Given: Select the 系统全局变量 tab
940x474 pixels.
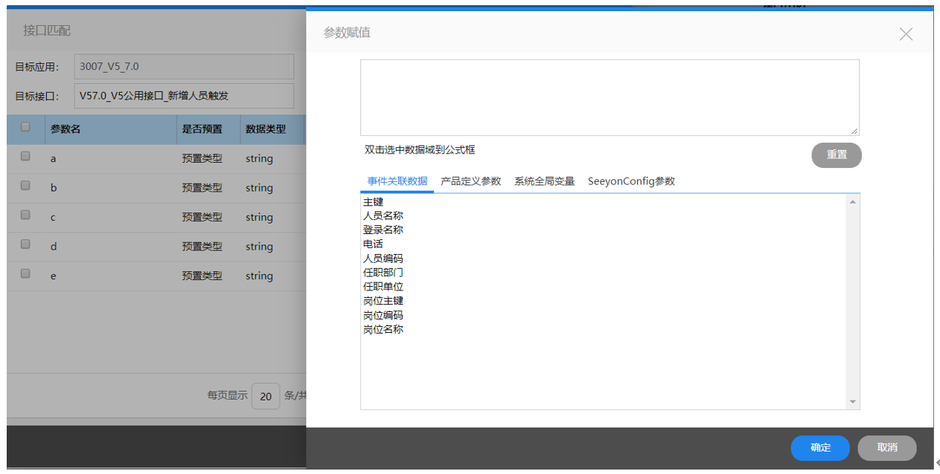Looking at the screenshot, I should pos(544,181).
